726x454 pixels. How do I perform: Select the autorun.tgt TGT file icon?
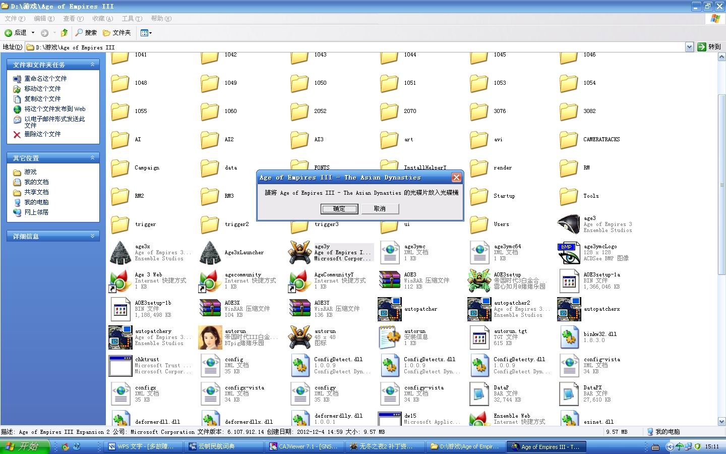479,337
